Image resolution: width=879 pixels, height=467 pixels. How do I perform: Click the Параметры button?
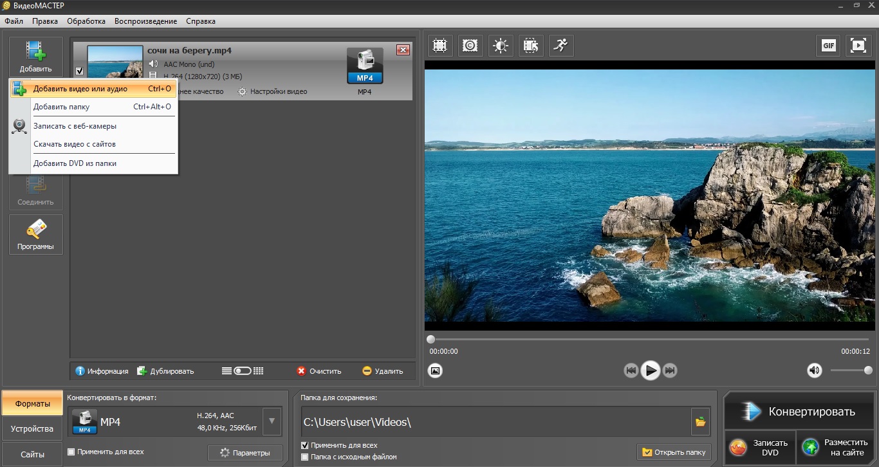coord(245,453)
